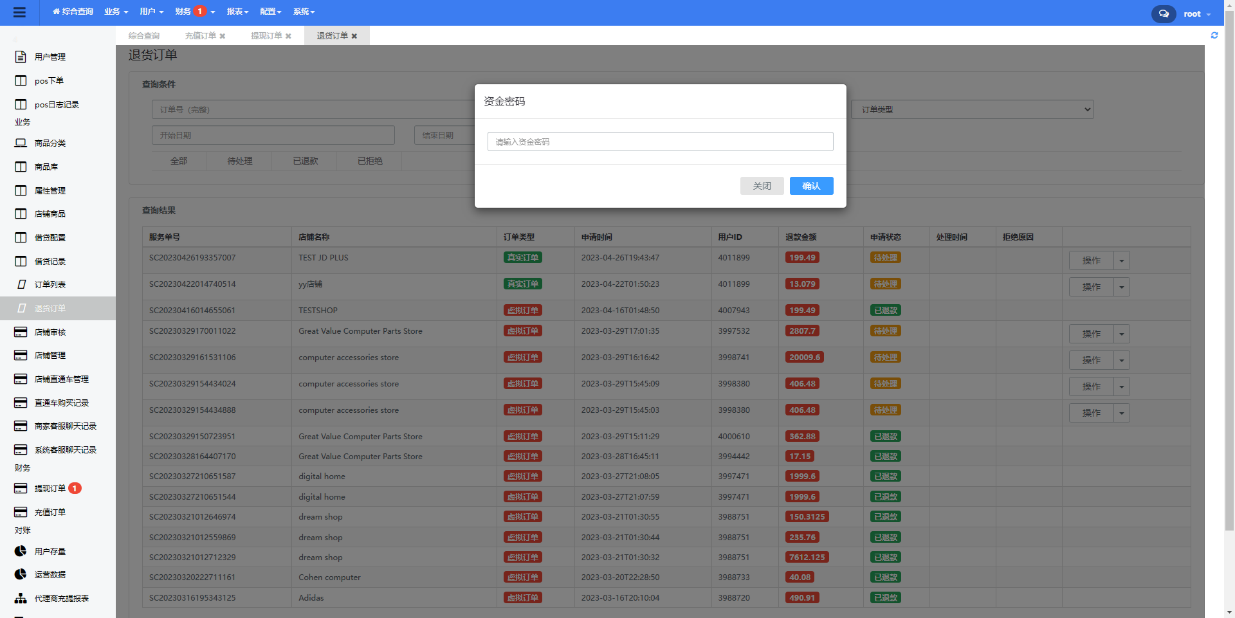
Task: Show 全部 status tab
Action: tap(179, 161)
